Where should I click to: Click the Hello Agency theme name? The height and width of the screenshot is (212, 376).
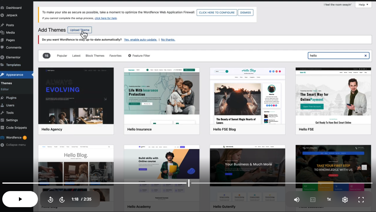pos(52,129)
